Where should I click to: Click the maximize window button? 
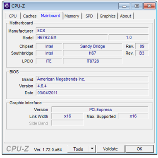click(136, 6)
